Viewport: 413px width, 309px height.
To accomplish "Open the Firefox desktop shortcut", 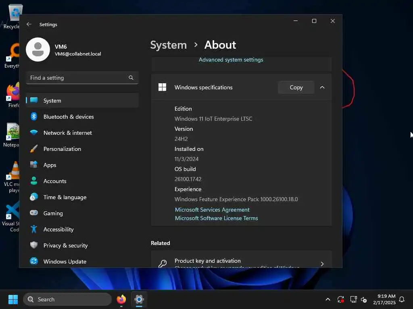I will pyautogui.click(x=13, y=95).
